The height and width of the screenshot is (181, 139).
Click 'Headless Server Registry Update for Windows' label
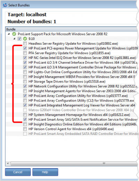73,44
